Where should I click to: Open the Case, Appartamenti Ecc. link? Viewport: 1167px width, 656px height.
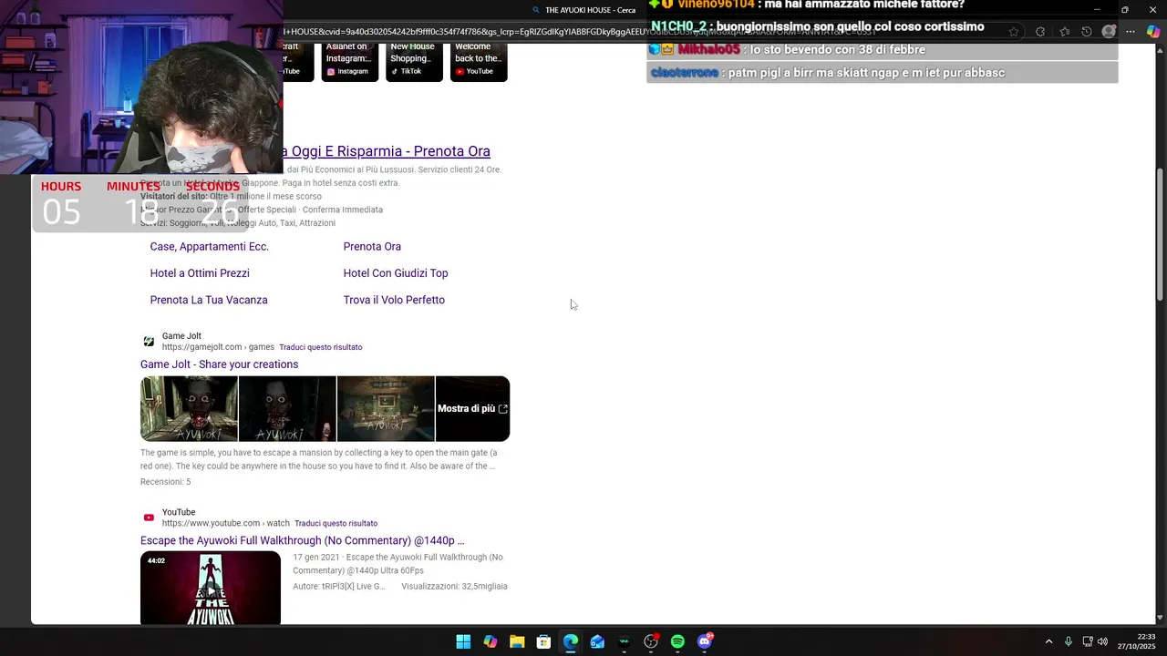click(x=209, y=247)
